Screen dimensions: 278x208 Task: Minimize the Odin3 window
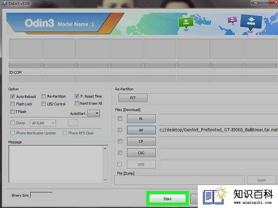click(x=256, y=2)
